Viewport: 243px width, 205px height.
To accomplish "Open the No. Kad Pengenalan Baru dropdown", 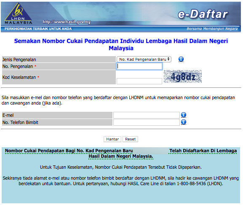I will pos(144,59).
